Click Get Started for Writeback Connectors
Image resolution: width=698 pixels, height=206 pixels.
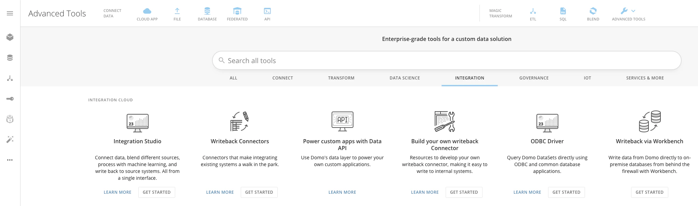(259, 192)
